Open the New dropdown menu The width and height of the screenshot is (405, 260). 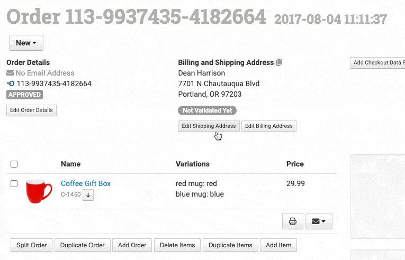[26, 43]
